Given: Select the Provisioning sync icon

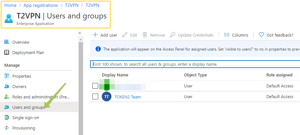Looking at the screenshot, I should 6,128.
